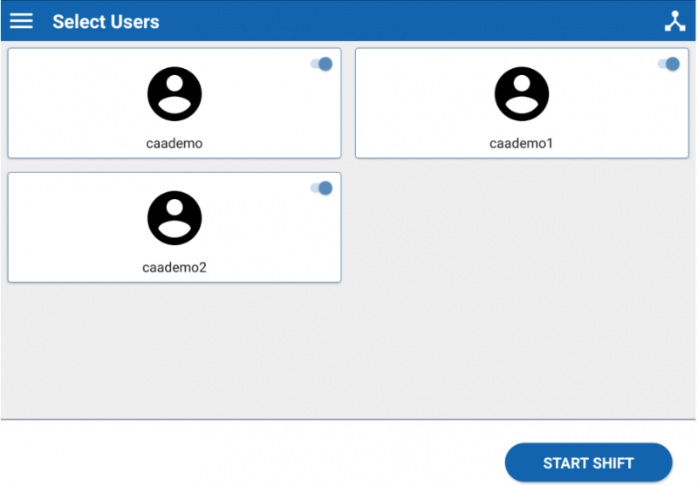This screenshot has width=698, height=486.
Task: Click the network hierarchy icon in header
Action: 674,22
